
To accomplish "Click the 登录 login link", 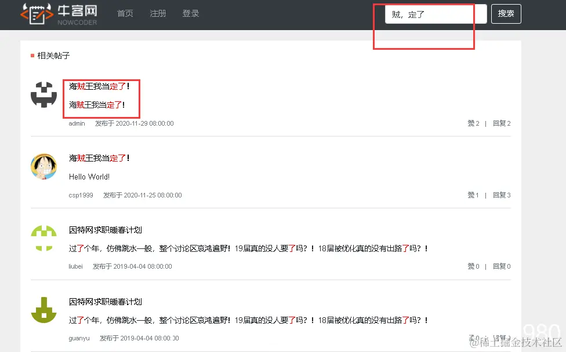I will pyautogui.click(x=190, y=13).
